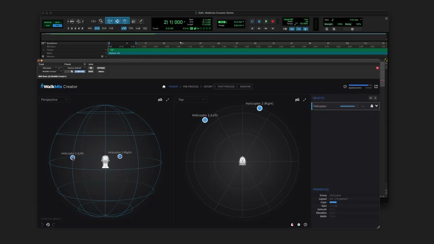Pick the Grabber hand tool
Screen dimensions: 434x244
[x=125, y=21]
